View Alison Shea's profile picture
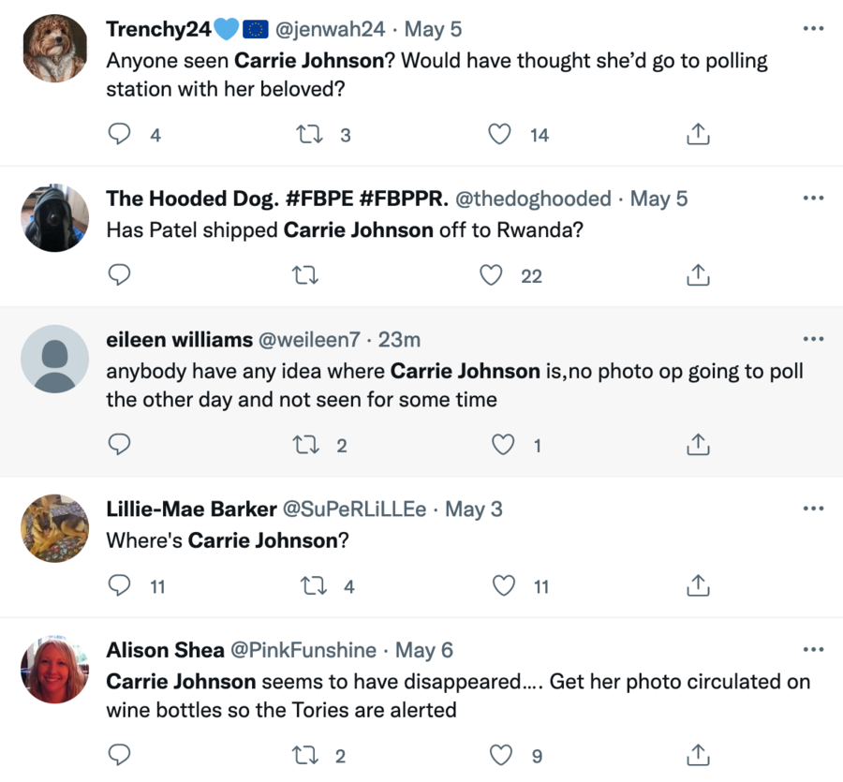The width and height of the screenshot is (843, 782). (x=54, y=670)
